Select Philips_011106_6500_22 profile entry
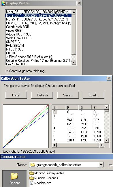 pyautogui.click(x=38, y=23)
